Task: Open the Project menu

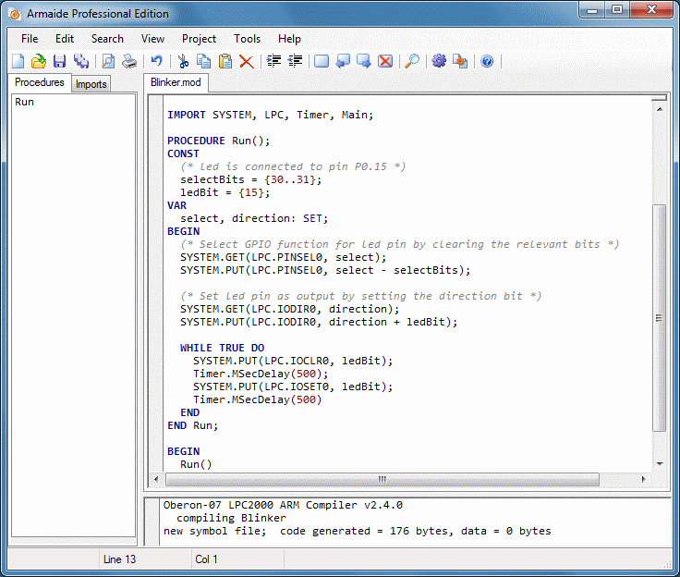Action: pyautogui.click(x=199, y=39)
